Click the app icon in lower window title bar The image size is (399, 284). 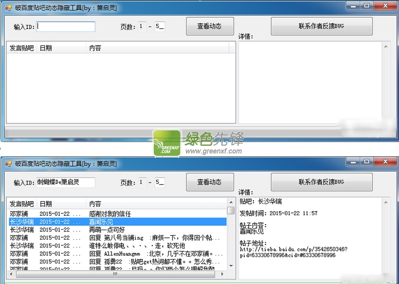8,164
